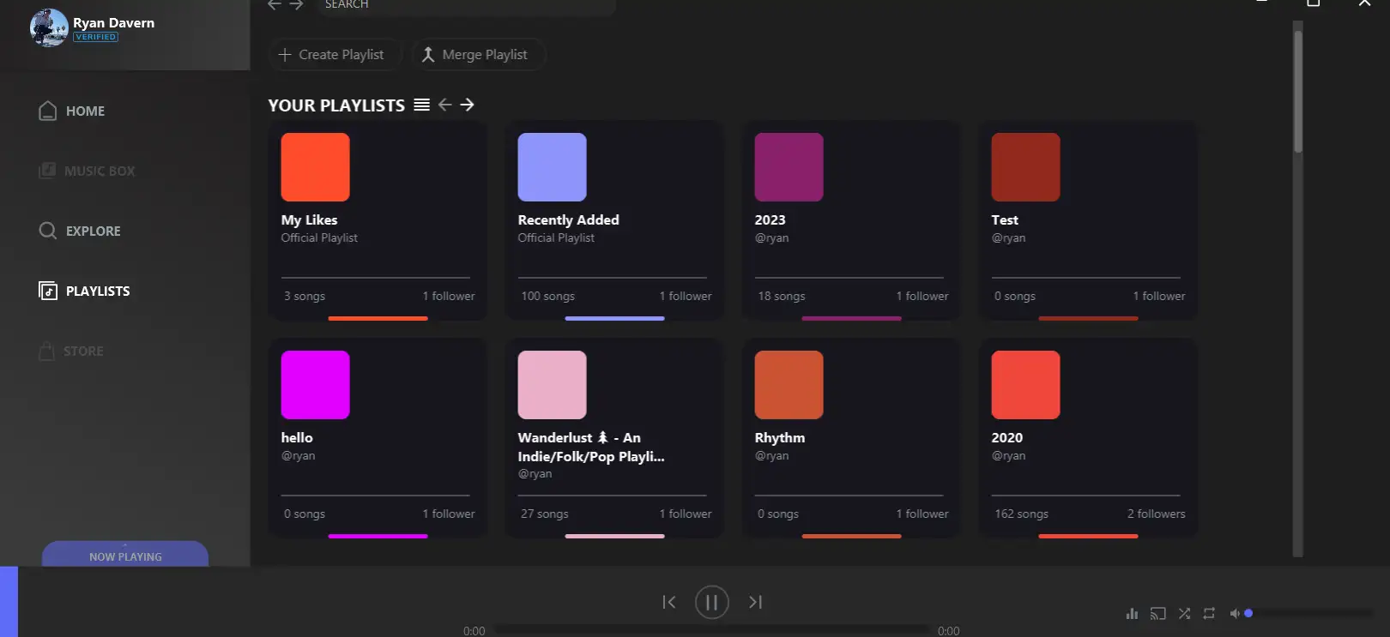Viewport: 1390px width, 637px height.
Task: Open the 2020 playlist cover thumbnail
Action: (1025, 385)
